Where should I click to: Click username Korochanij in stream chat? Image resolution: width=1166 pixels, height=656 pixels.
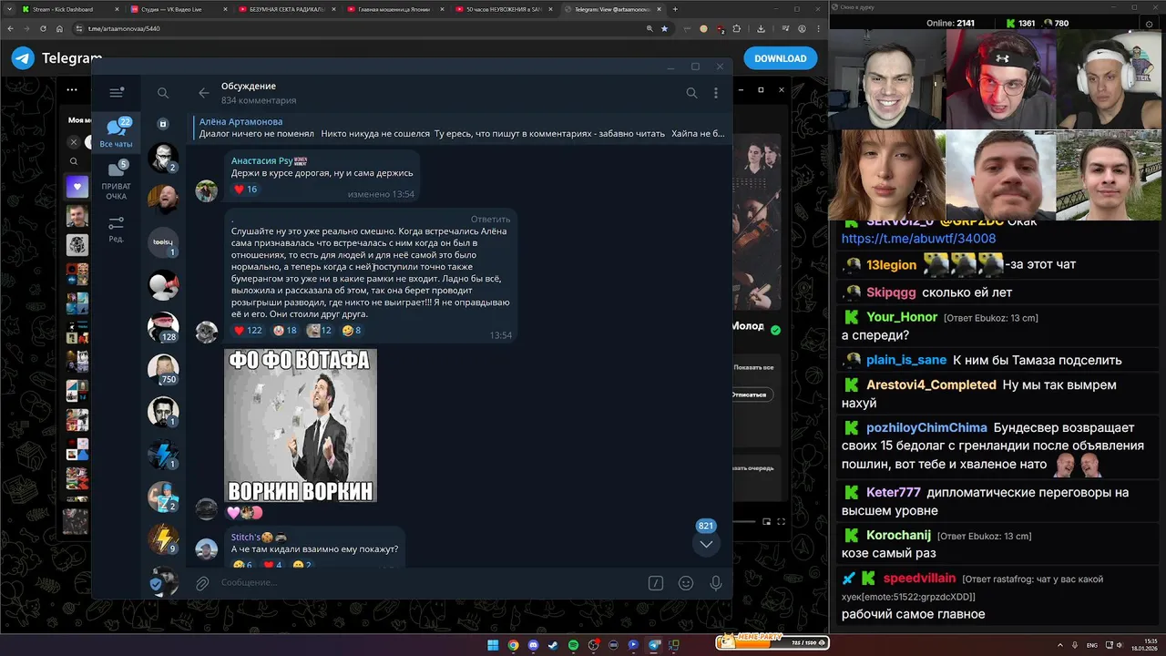898,535
